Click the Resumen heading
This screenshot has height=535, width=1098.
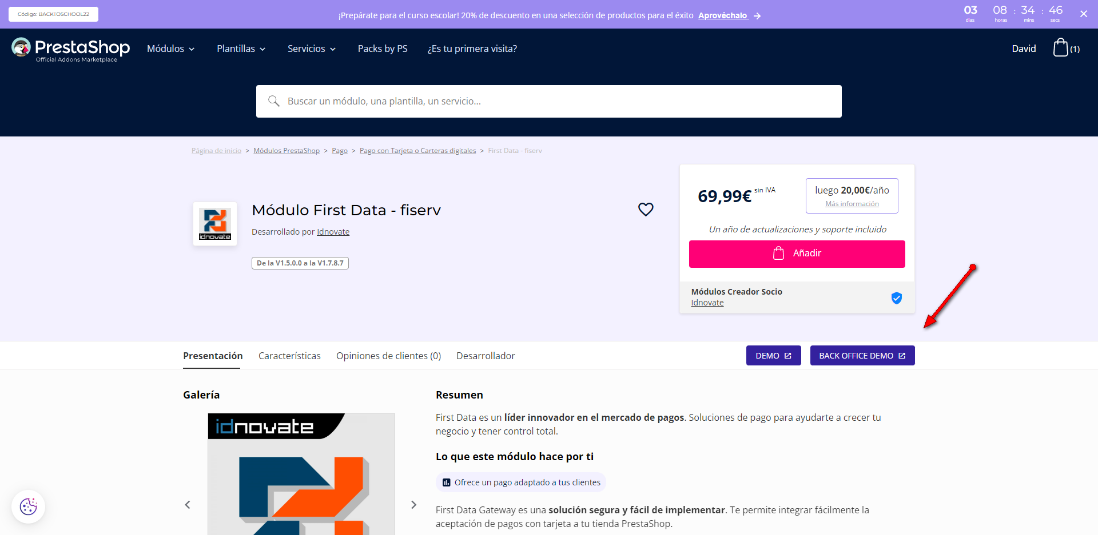(x=459, y=395)
